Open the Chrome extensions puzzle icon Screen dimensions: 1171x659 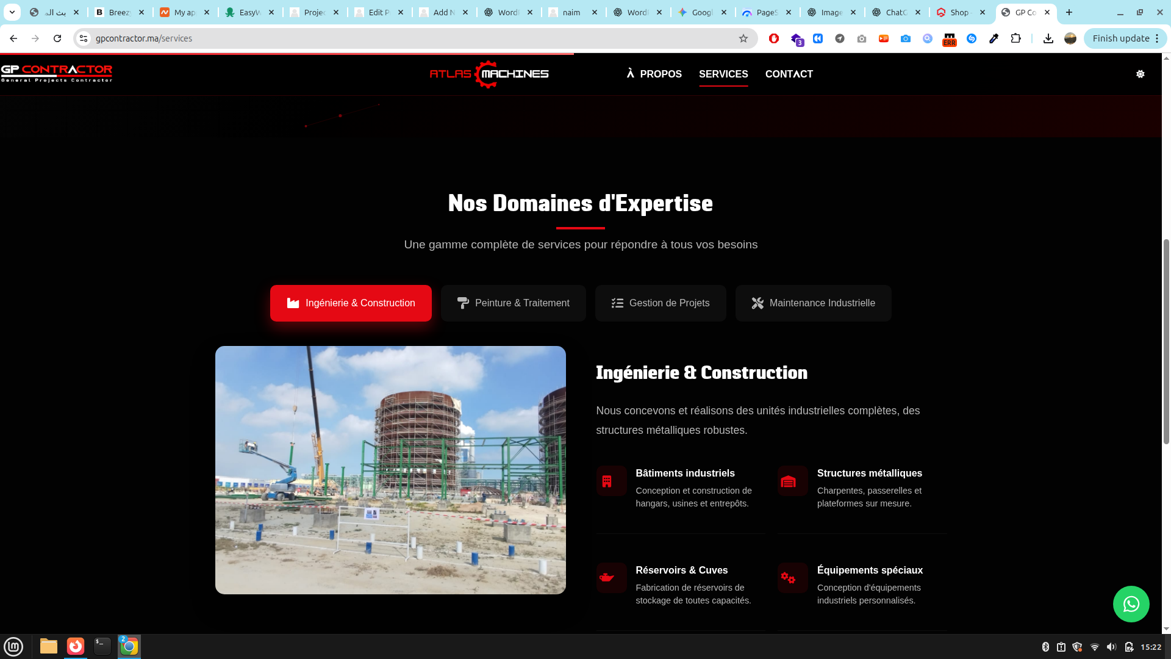[1015, 38]
